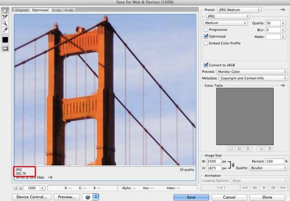Switch to the 4-Up tab
This screenshot has width=290, height=201.
click(69, 10)
